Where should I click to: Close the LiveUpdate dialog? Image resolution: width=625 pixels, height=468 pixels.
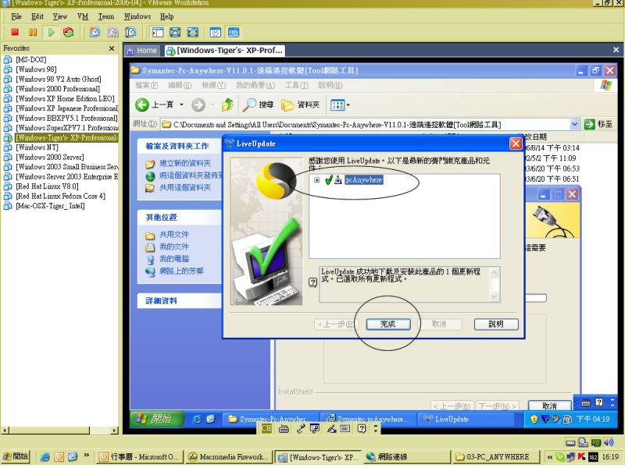pyautogui.click(x=516, y=144)
